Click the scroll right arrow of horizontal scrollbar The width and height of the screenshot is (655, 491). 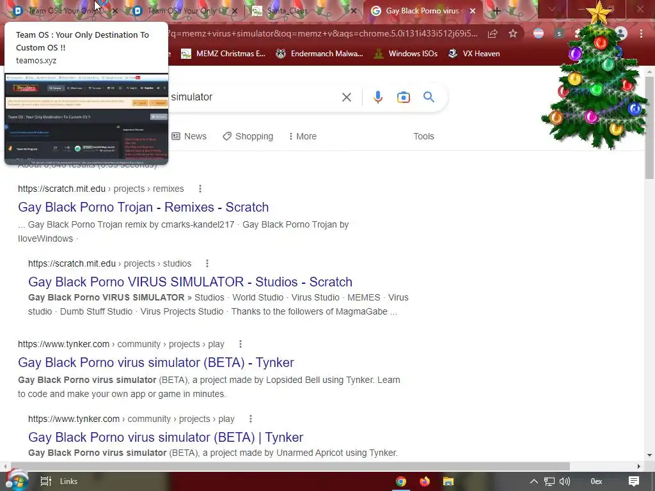(639, 466)
